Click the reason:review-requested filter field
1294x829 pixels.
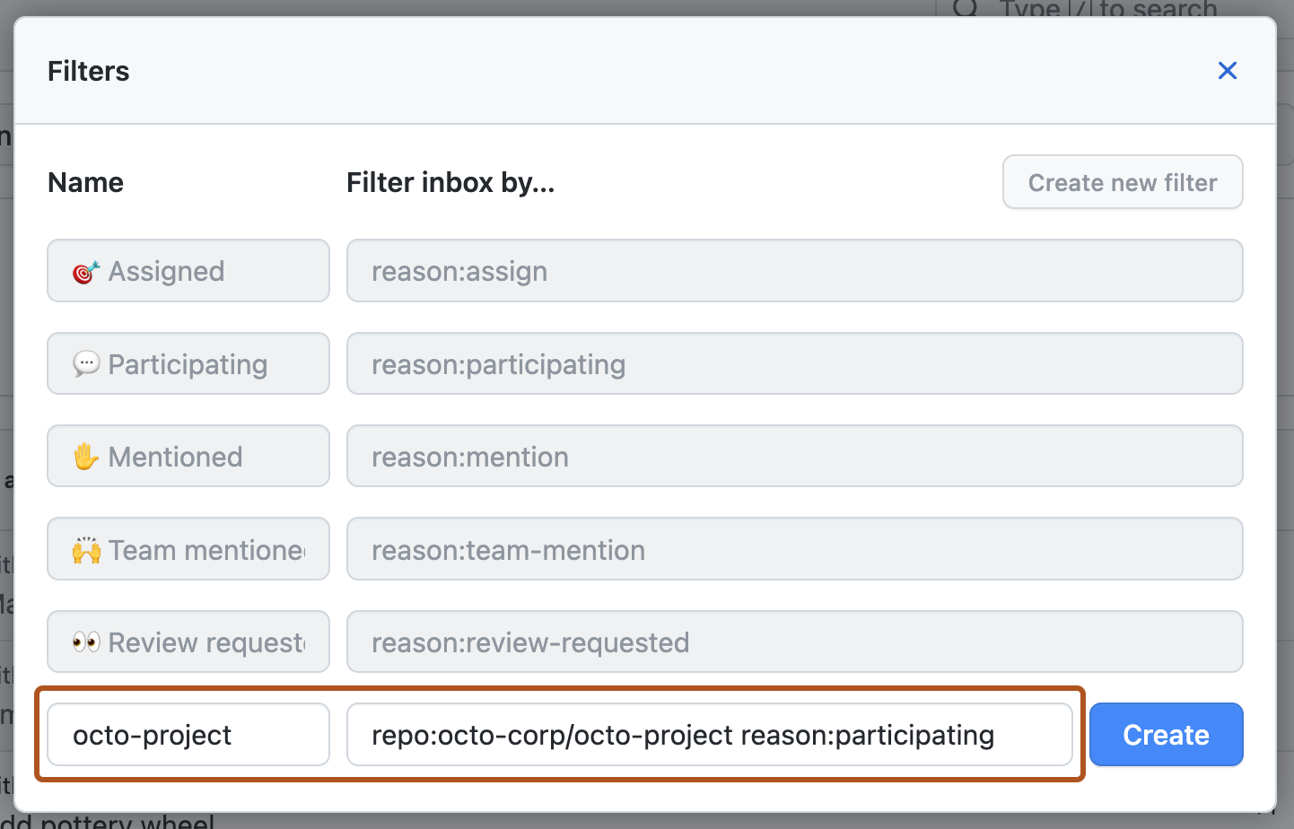(794, 641)
